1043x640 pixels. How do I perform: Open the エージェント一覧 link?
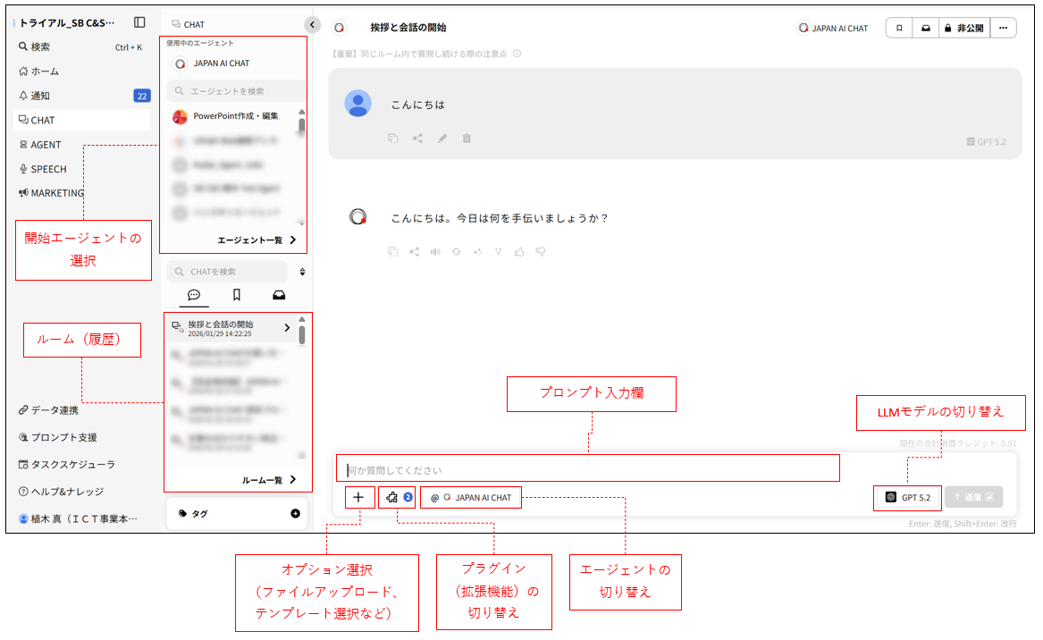tap(256, 240)
